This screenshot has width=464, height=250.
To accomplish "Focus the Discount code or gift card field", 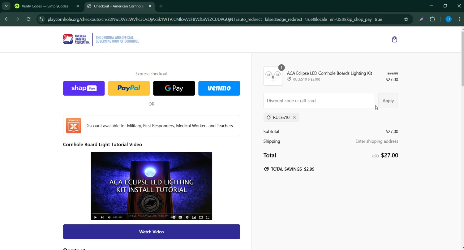I will [x=319, y=101].
